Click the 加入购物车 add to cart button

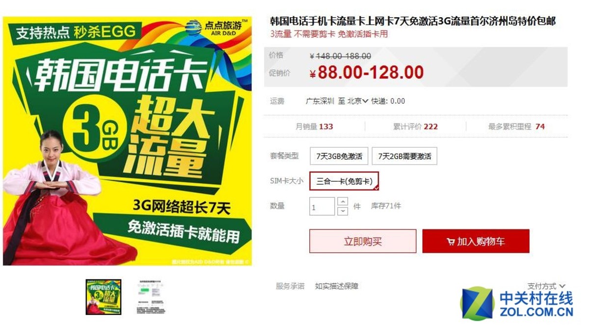coord(476,241)
